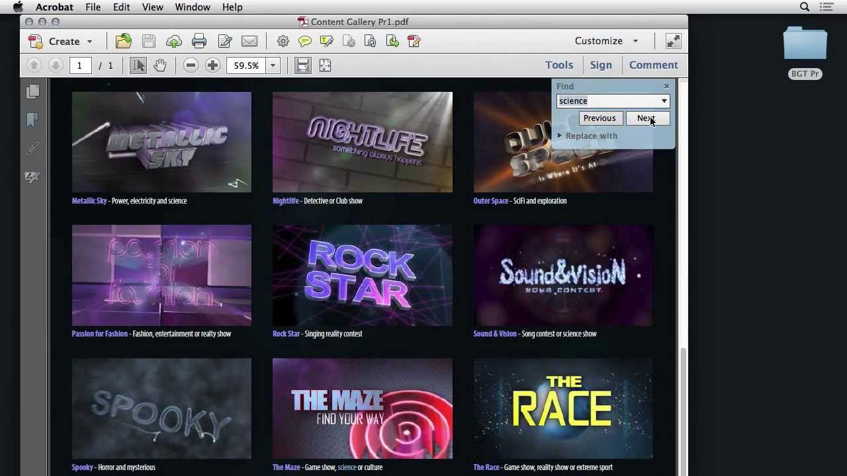Click the 59.5% zoom value field

[246, 65]
